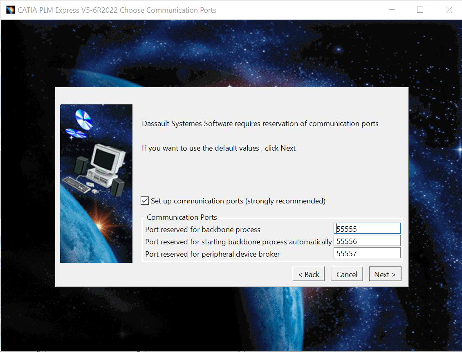This screenshot has width=462, height=352.
Task: Click 'Port reserved for peripheral device broker' label
Action: click(x=213, y=254)
